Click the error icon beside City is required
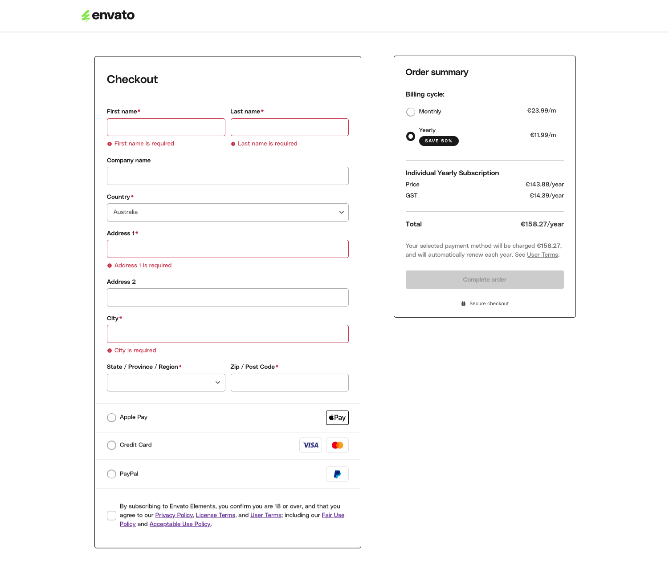This screenshot has height=585, width=669. (109, 350)
